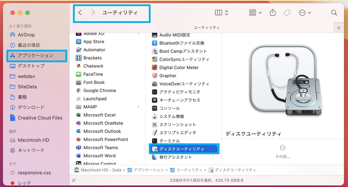Click the status bar close X icon

point(74,180)
